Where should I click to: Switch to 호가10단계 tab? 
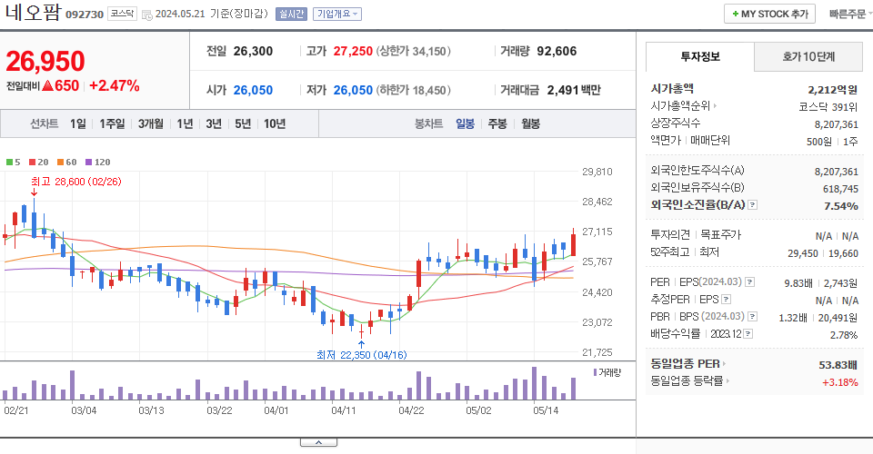pyautogui.click(x=808, y=56)
